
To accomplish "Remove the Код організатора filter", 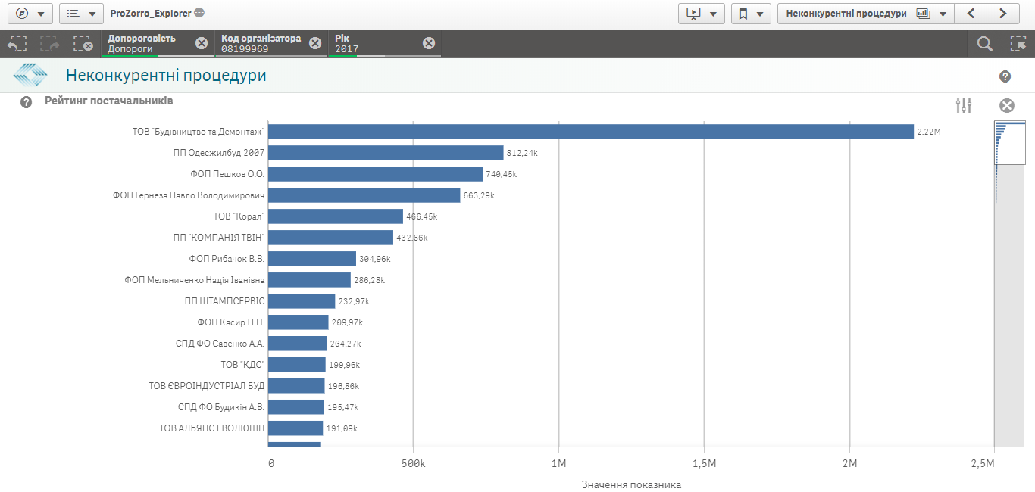I will (x=315, y=43).
